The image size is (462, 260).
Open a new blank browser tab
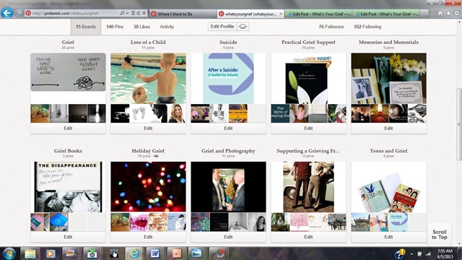[x=424, y=14]
